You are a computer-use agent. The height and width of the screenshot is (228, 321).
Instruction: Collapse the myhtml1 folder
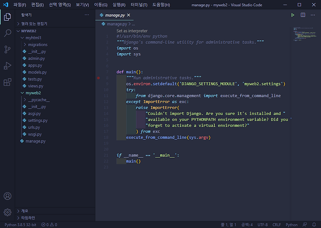(x=33, y=38)
